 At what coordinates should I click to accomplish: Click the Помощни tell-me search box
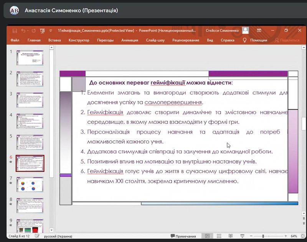point(255,40)
